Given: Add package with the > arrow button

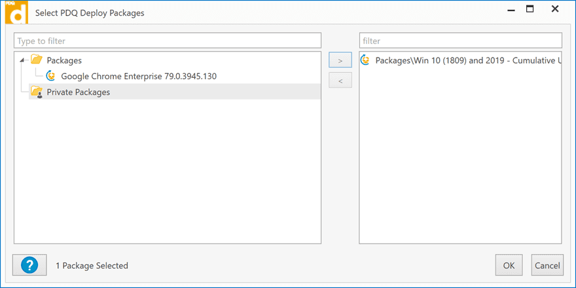Looking at the screenshot, I should click(x=340, y=61).
